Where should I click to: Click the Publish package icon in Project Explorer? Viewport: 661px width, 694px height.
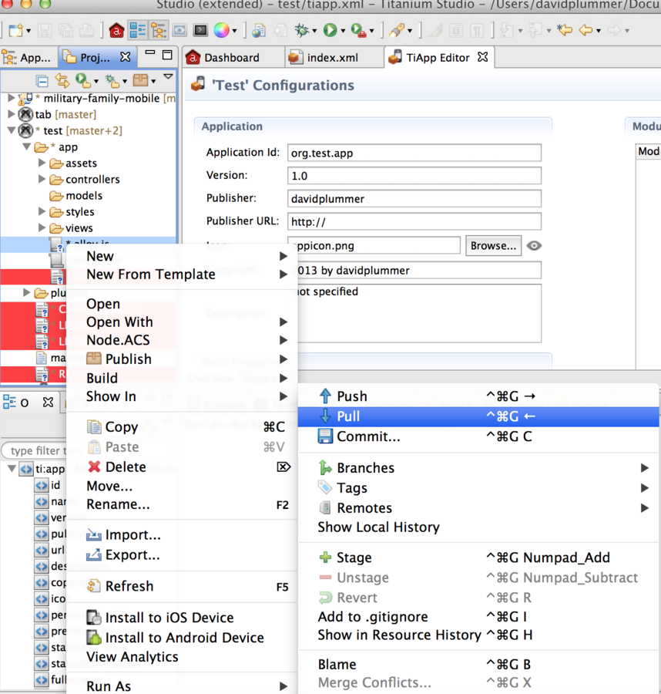(141, 80)
